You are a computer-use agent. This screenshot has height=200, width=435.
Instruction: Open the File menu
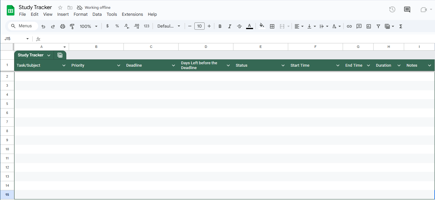[x=22, y=14]
